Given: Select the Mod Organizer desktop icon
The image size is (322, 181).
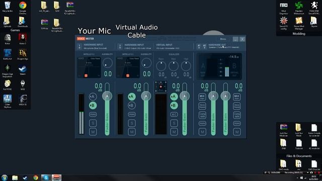Looking at the screenshot, I should coord(284,8).
